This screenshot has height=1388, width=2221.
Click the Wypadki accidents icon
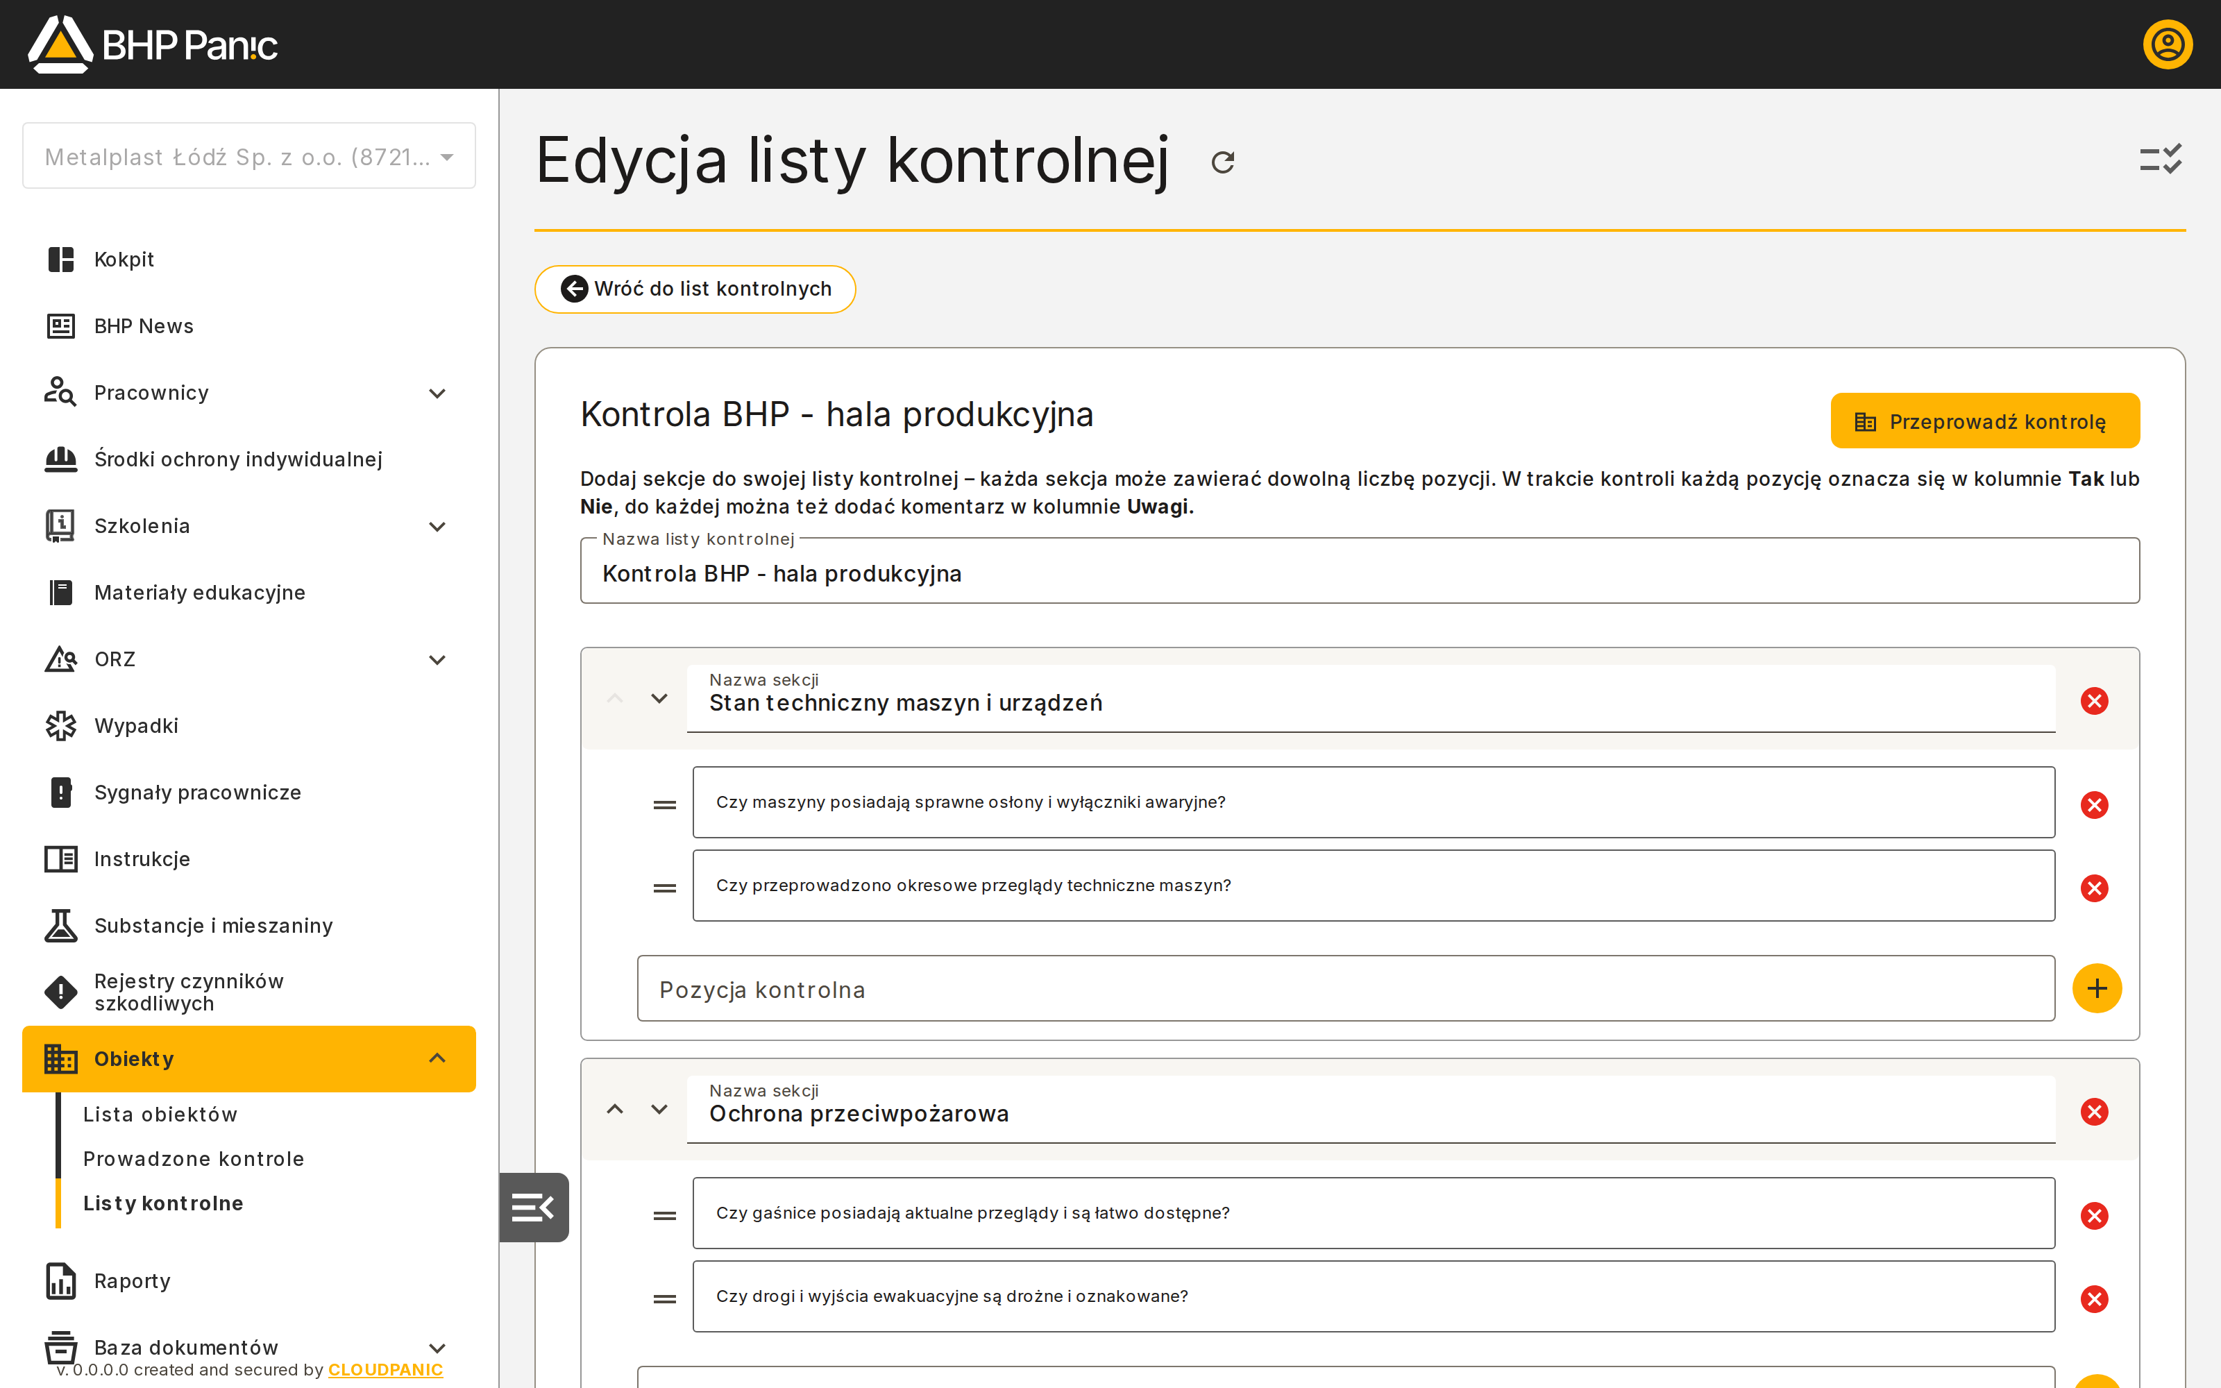pos(60,726)
